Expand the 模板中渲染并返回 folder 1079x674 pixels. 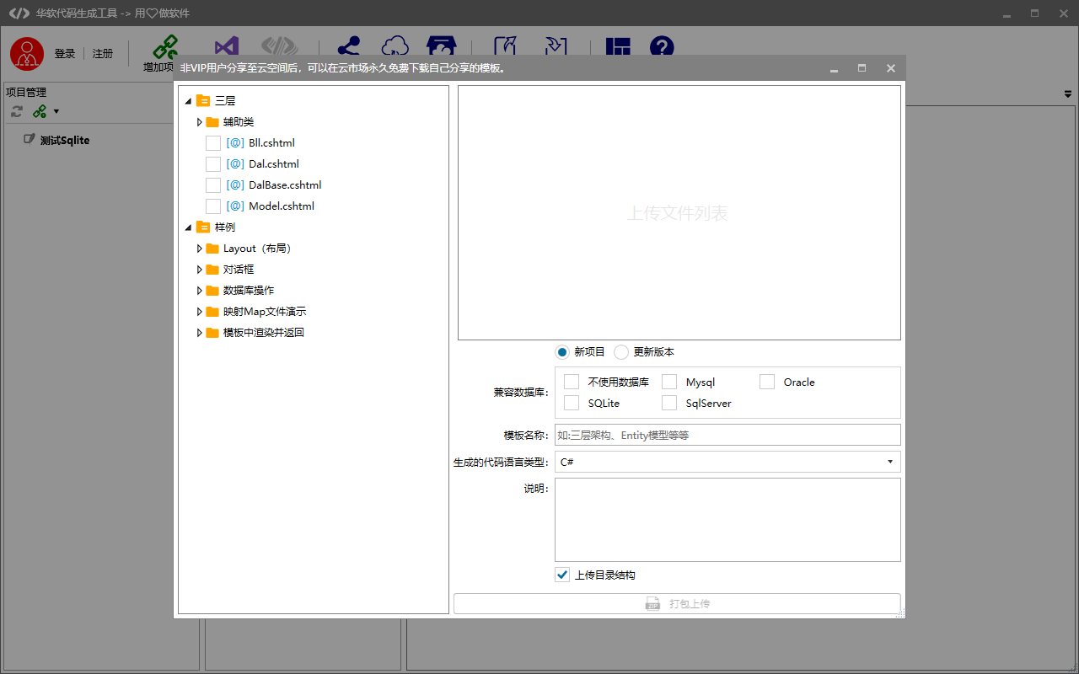[x=200, y=333]
